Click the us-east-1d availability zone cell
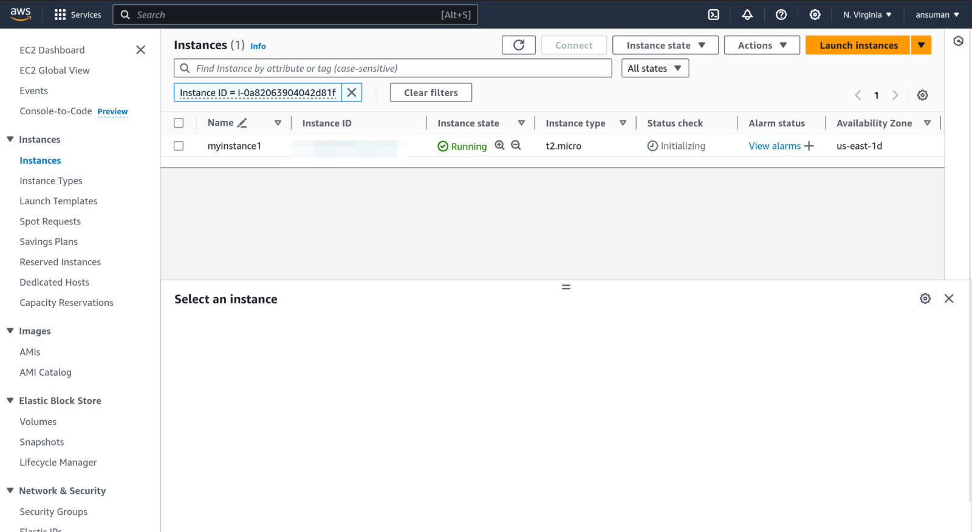Screen dimensions: 972x532 point(859,146)
